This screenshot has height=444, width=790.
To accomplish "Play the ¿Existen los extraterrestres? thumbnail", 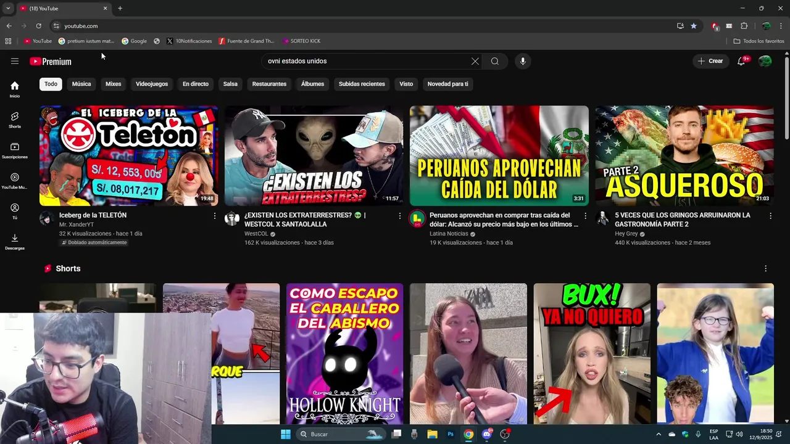I will [314, 155].
